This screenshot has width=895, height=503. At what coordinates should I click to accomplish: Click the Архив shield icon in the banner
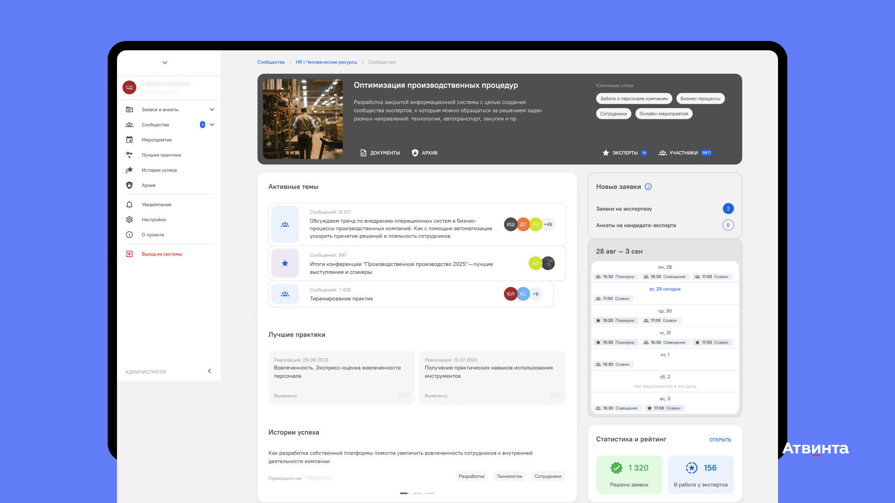pos(415,153)
